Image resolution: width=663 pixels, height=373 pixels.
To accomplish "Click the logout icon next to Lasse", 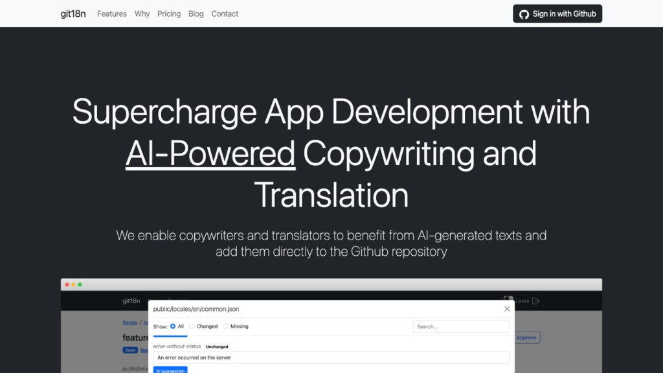I will [x=535, y=301].
